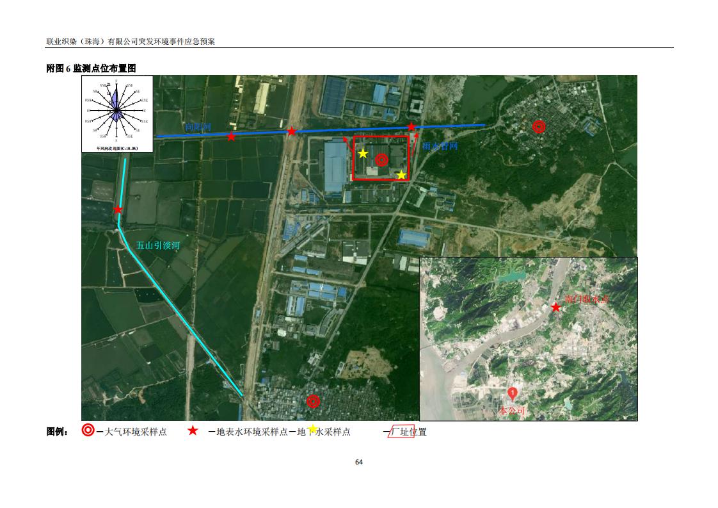This screenshot has width=718, height=508.
Task: Select air sampling circle inside factory boundary
Action: tap(381, 160)
